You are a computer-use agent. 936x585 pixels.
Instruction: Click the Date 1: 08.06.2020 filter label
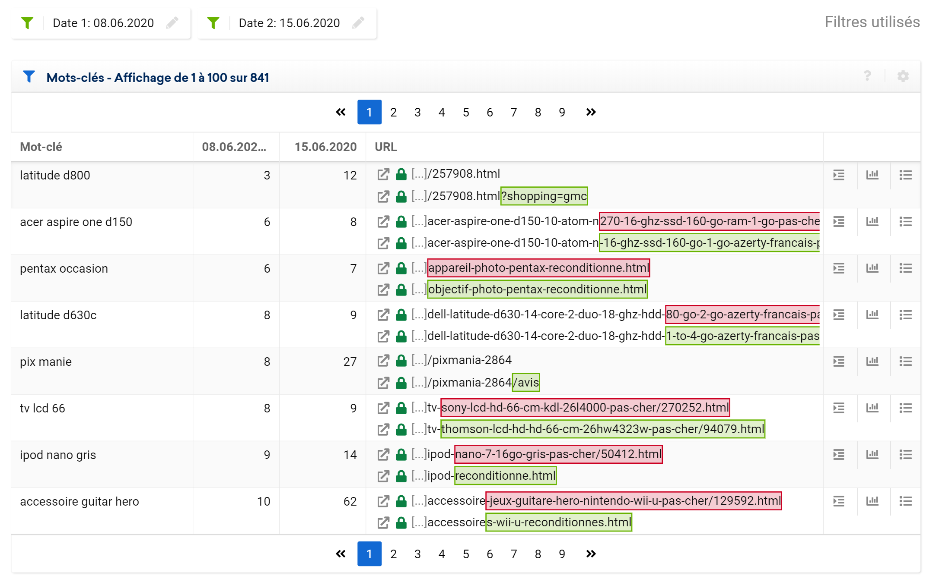[x=103, y=23]
